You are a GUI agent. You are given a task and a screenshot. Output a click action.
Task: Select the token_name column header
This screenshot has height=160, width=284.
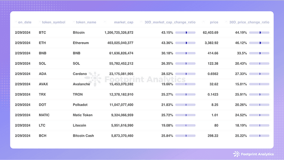click(x=86, y=22)
